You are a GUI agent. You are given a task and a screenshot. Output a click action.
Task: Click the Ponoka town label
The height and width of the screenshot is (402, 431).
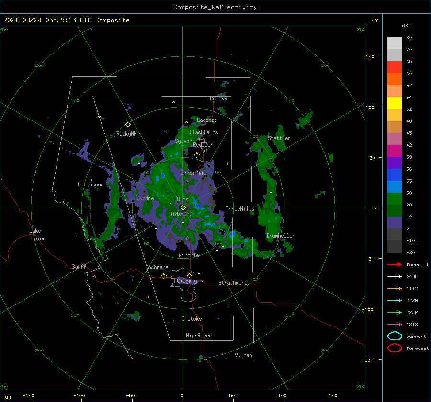click(x=218, y=98)
